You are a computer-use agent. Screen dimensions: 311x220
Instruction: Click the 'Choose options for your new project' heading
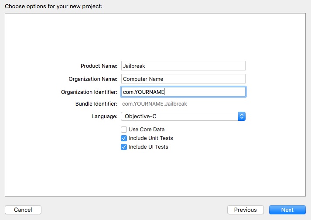(54, 7)
